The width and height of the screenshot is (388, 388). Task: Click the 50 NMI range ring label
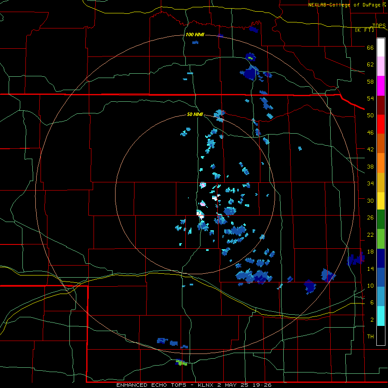(195, 114)
